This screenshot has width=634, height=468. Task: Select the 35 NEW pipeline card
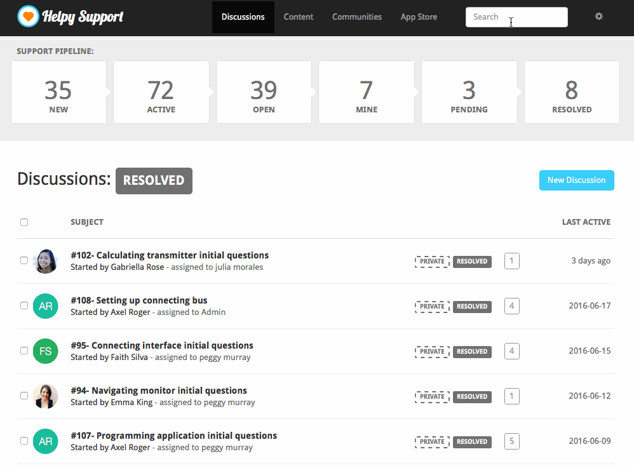[58, 92]
